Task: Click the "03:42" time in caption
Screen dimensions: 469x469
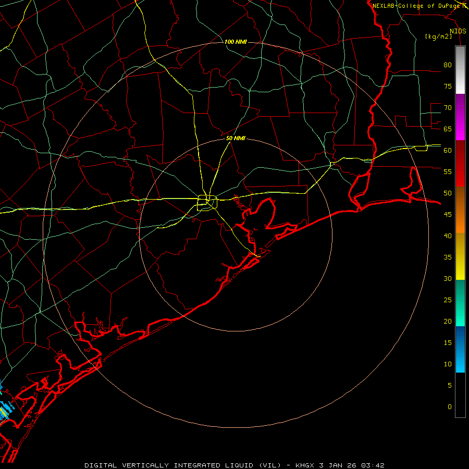Action: [373, 465]
